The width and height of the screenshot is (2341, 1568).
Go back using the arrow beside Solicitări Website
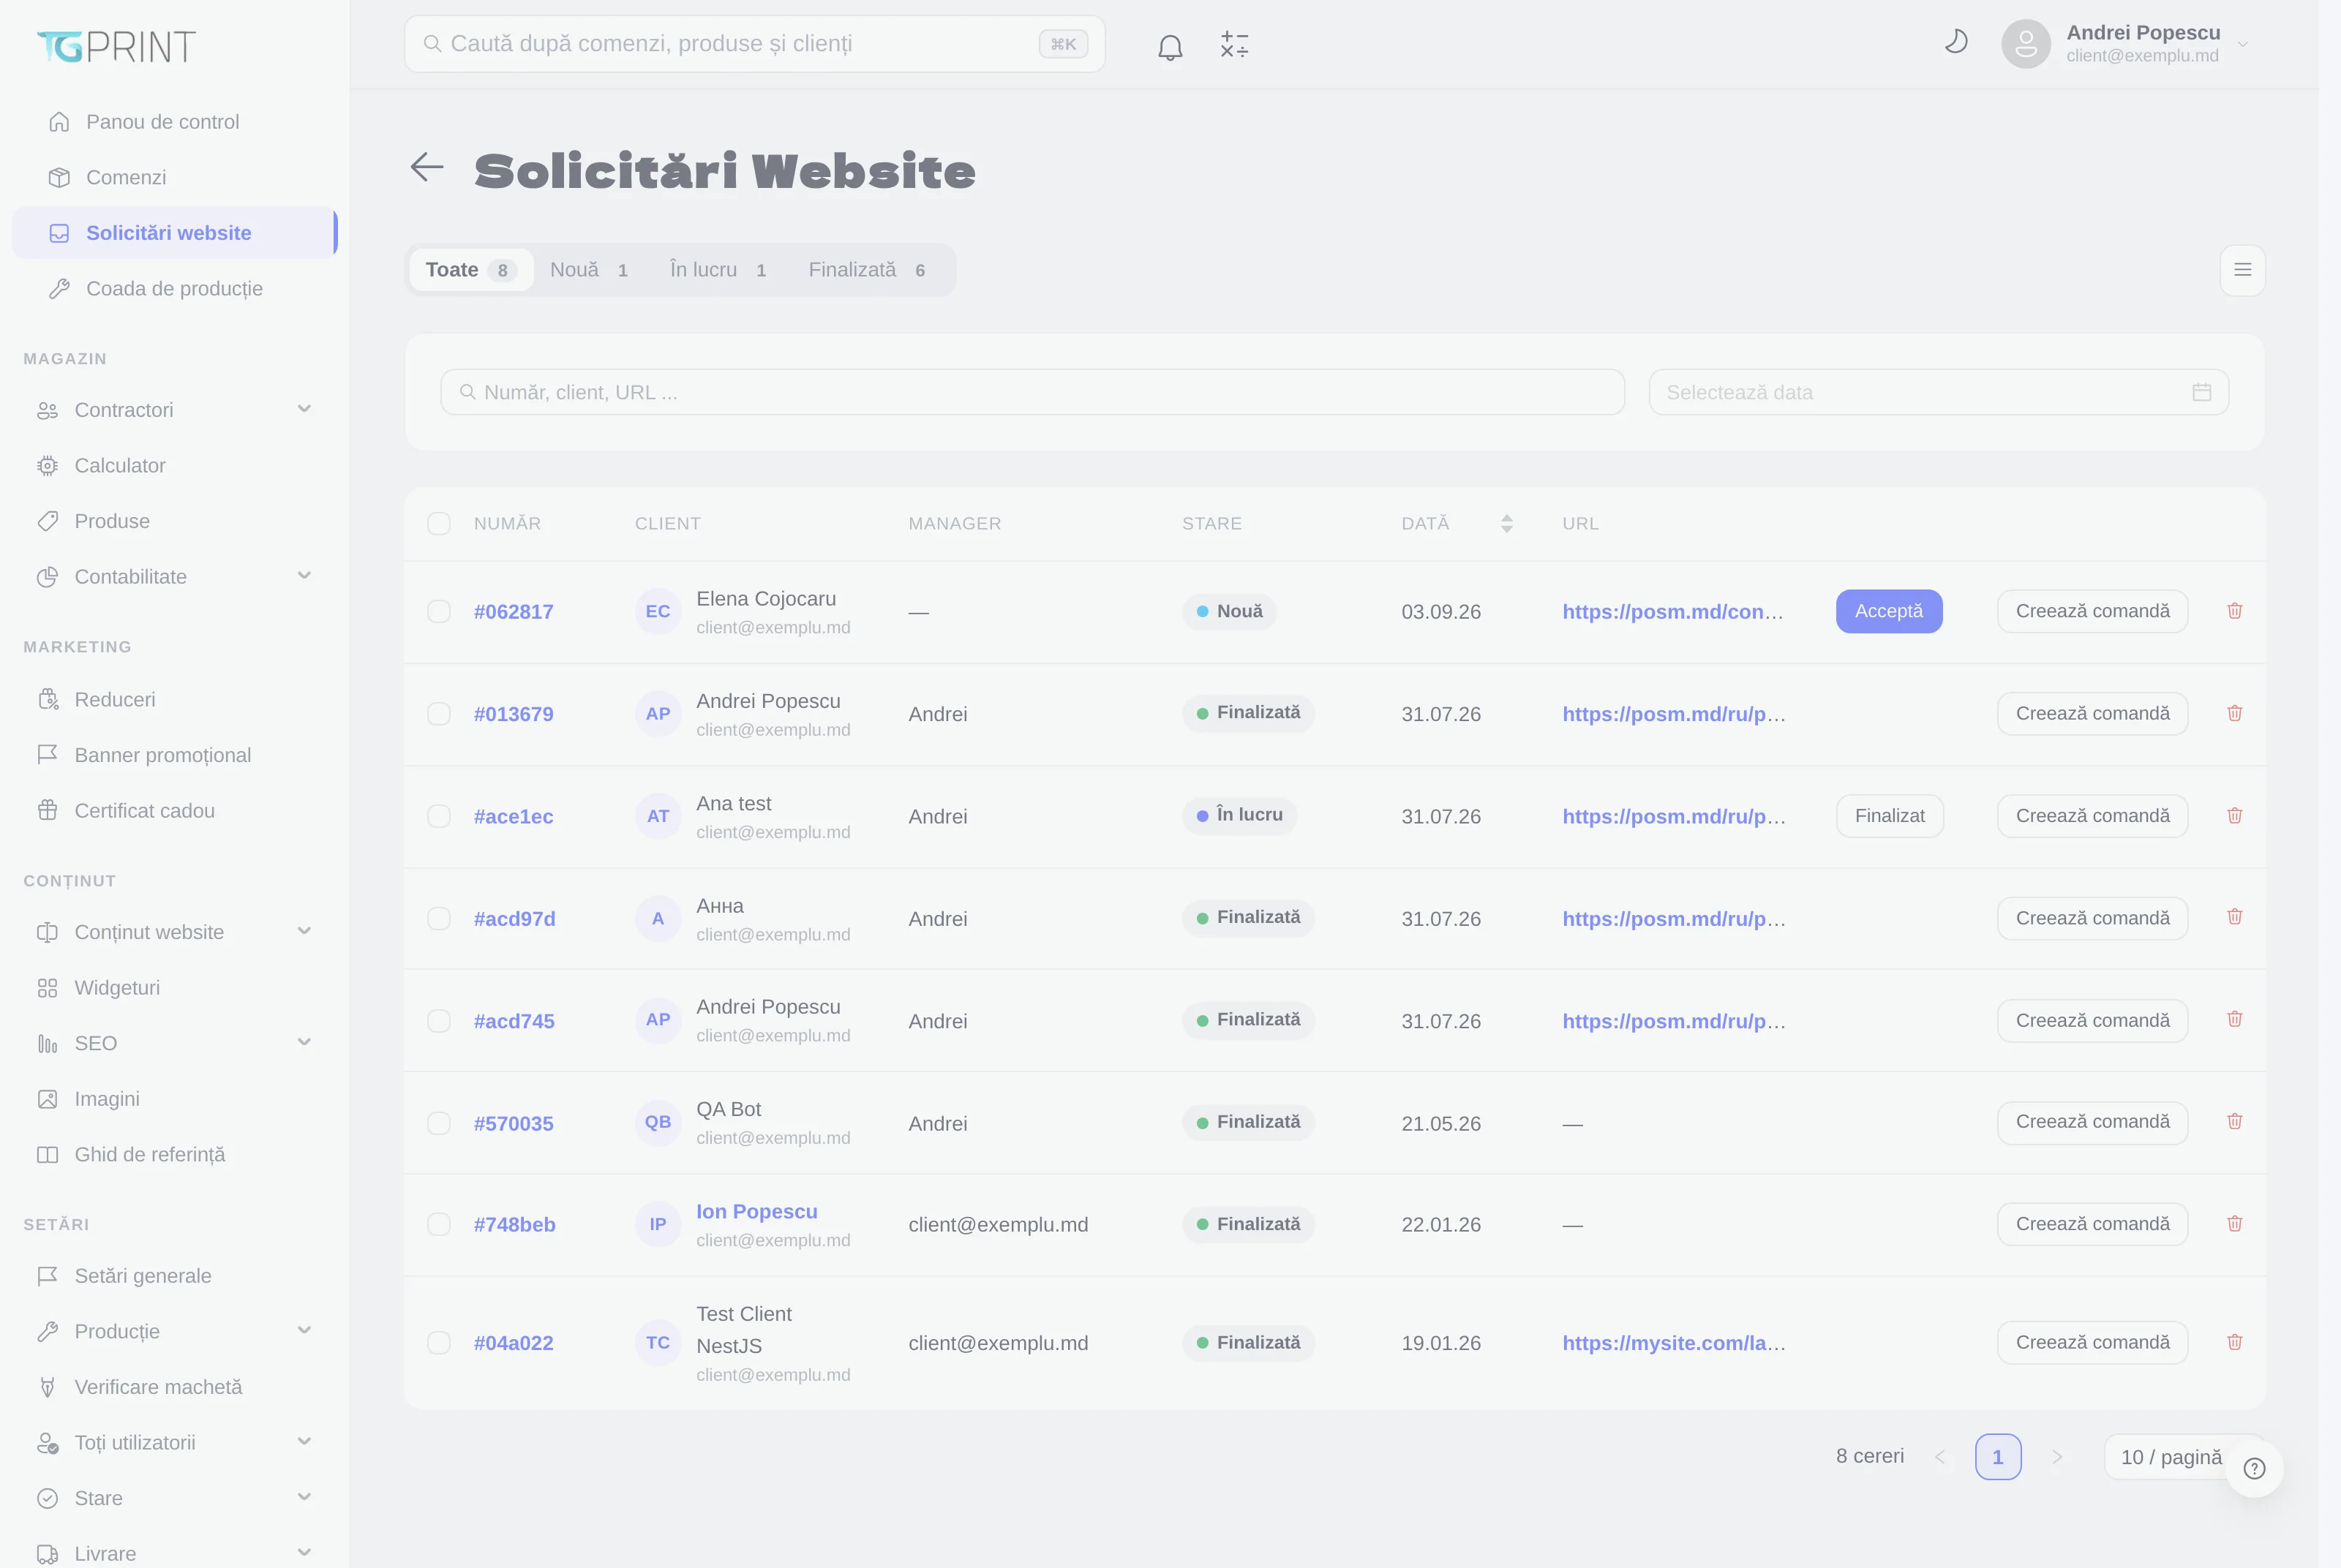(x=427, y=167)
